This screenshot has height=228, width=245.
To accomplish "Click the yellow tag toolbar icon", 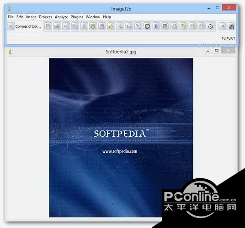I will coord(111,26).
